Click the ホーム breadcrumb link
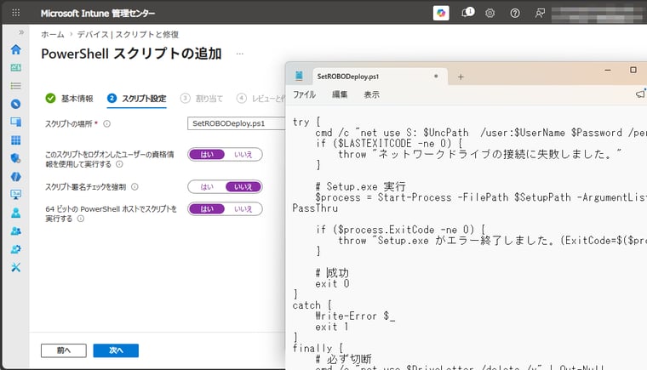Image resolution: width=647 pixels, height=370 pixels. [53, 35]
